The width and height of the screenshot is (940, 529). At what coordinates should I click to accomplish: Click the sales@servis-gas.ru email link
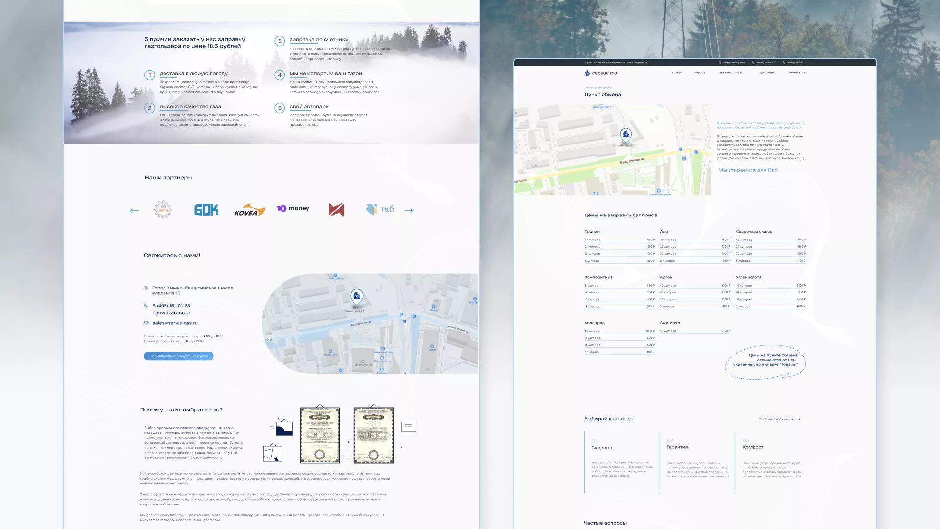tap(175, 323)
